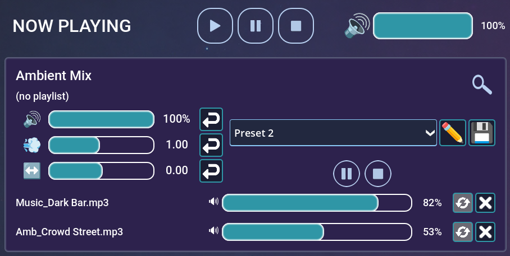Open search with the magnifying glass icon
Screen dimensions: 510x256
(482, 85)
